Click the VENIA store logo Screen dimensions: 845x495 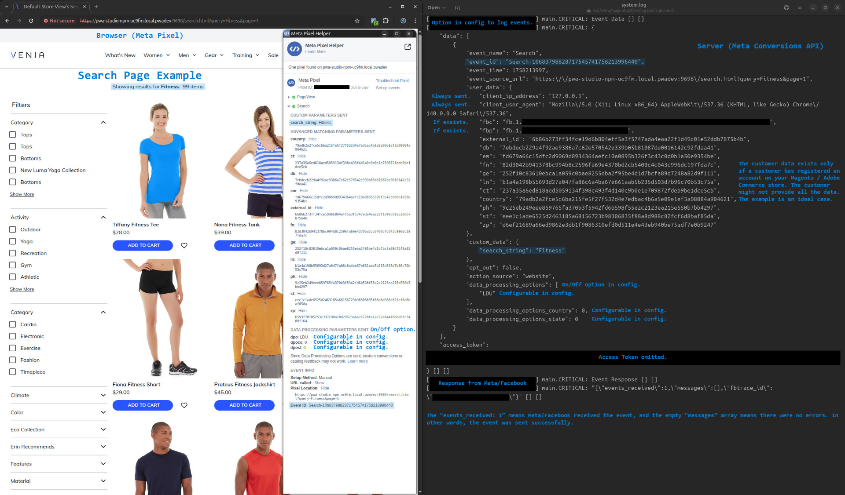click(x=28, y=55)
